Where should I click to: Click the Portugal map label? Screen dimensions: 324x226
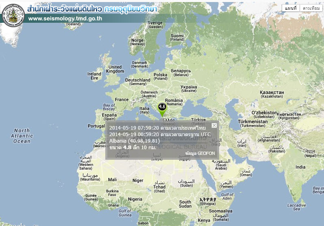click(96, 126)
